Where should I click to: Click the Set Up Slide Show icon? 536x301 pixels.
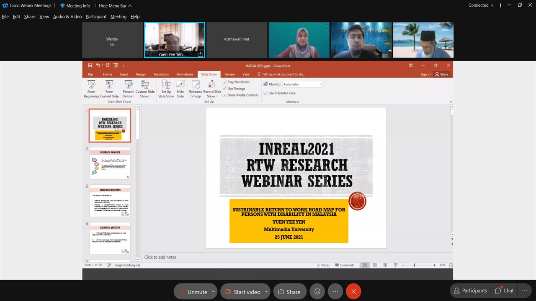[x=166, y=85]
